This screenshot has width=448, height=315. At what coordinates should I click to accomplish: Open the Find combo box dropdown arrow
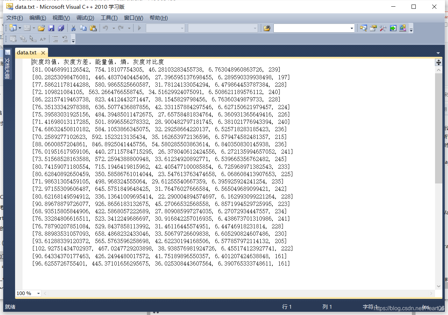click(x=352, y=28)
